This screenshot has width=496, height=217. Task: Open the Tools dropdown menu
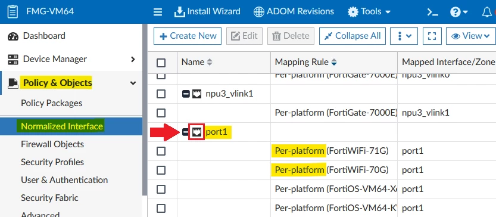[369, 12]
